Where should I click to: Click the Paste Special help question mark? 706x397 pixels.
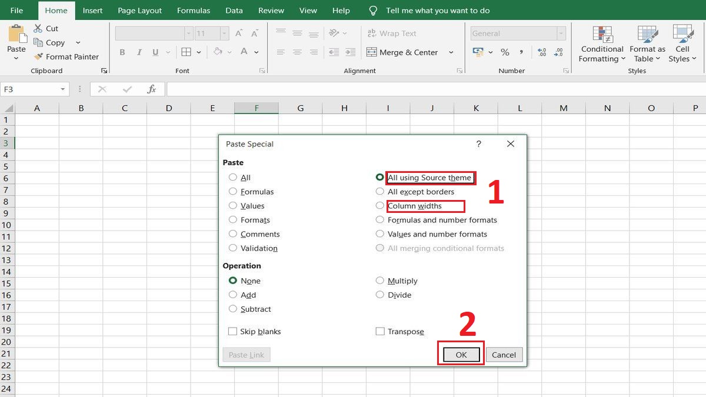[x=478, y=144]
